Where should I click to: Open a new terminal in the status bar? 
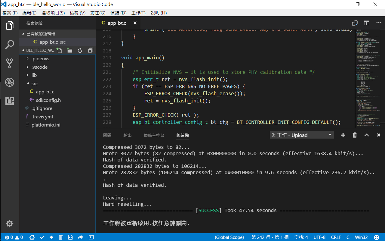(91, 237)
